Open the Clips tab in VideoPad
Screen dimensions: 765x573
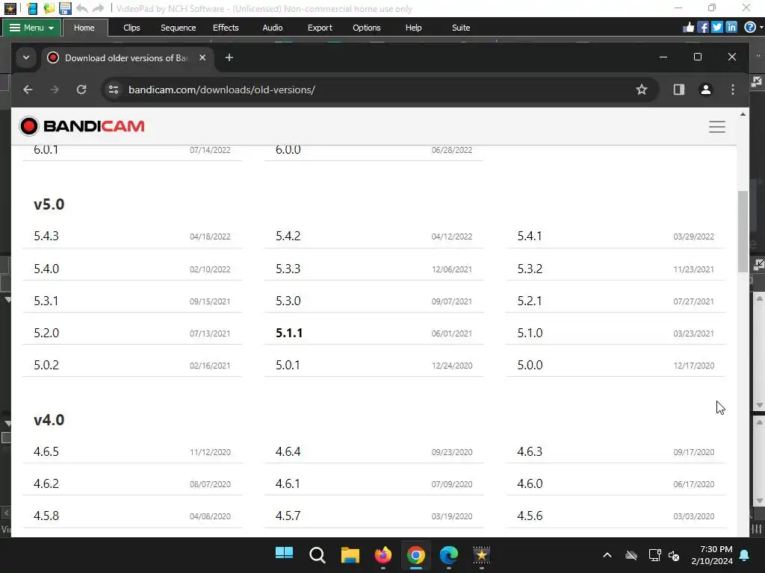[131, 28]
